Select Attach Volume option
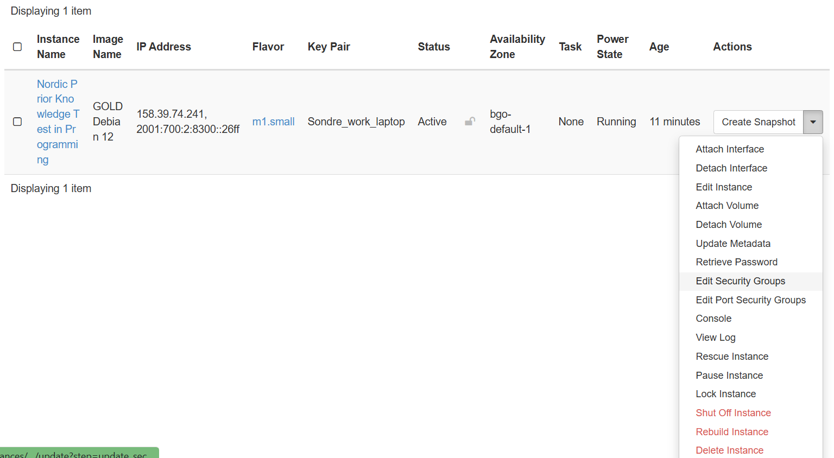The image size is (834, 458). tap(726, 206)
